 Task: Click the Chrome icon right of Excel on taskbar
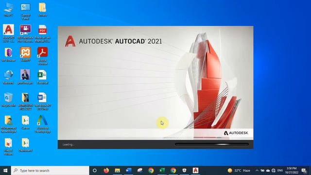(173, 171)
